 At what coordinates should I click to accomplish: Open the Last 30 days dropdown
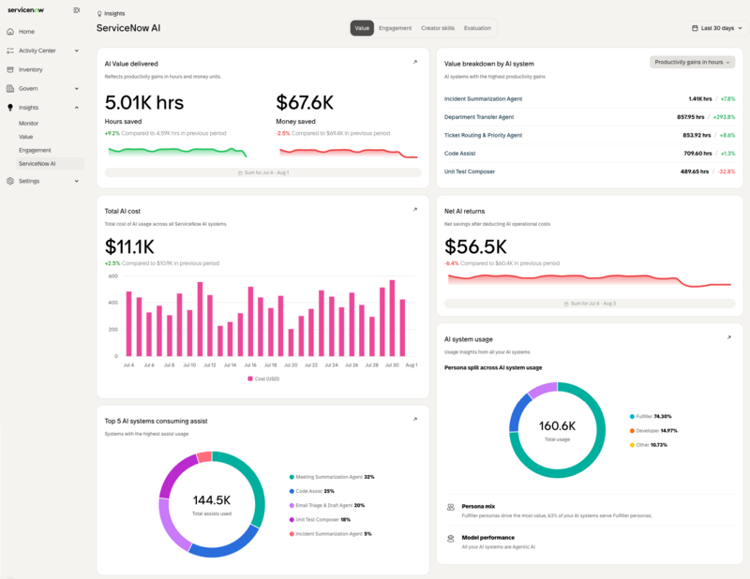click(716, 28)
